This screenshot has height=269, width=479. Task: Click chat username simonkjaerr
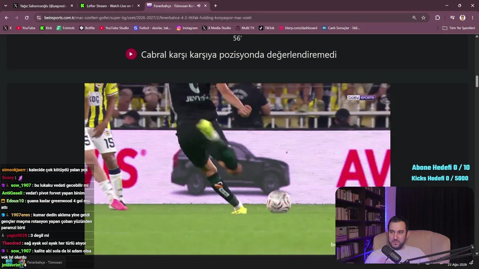click(x=14, y=170)
